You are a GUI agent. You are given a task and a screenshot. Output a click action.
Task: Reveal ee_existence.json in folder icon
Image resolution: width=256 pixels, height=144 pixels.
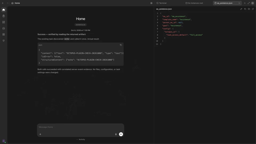(x=249, y=9)
